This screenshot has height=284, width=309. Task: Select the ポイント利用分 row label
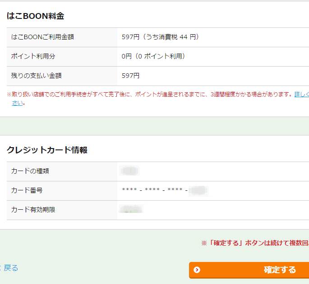pos(33,56)
